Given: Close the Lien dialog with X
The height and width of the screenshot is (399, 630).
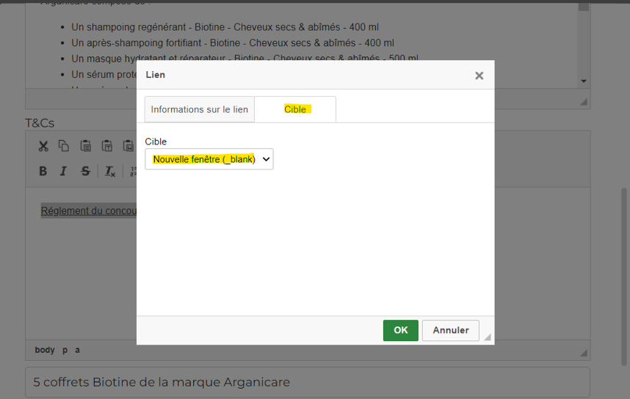Looking at the screenshot, I should click(479, 76).
